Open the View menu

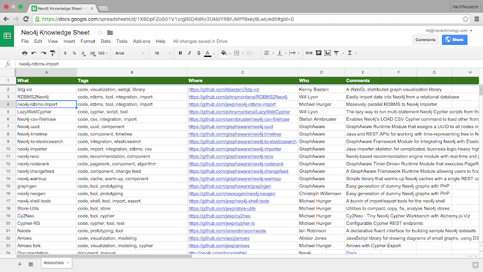[x=53, y=41]
